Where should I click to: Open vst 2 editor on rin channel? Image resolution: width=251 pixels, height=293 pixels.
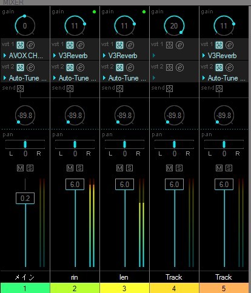[x=80, y=67]
